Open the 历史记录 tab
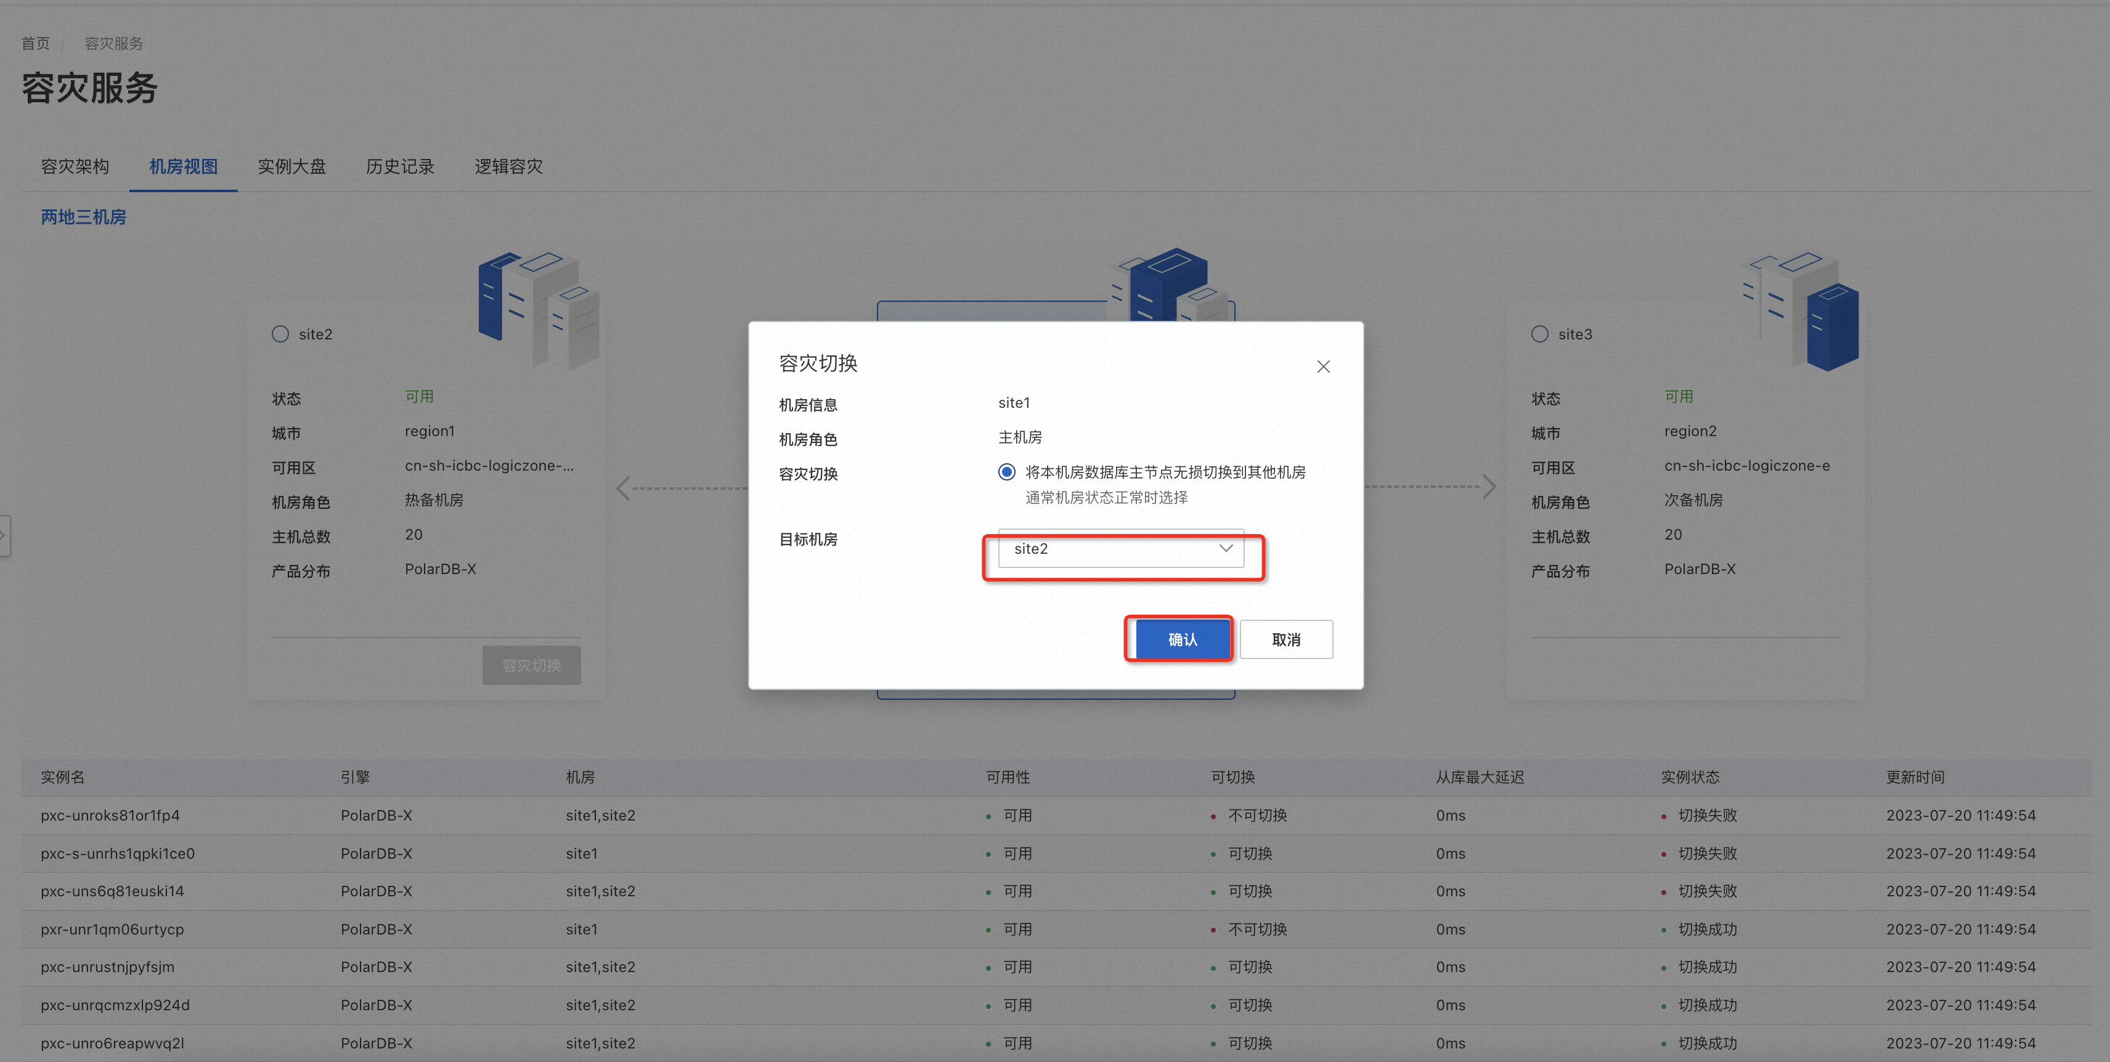 coord(400,167)
